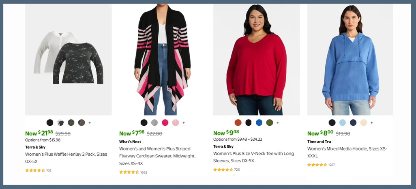Viewport: 416px width, 189px height.
Task: Choose the cream swatch for Mixed Media Hoodie
Action: (364, 122)
